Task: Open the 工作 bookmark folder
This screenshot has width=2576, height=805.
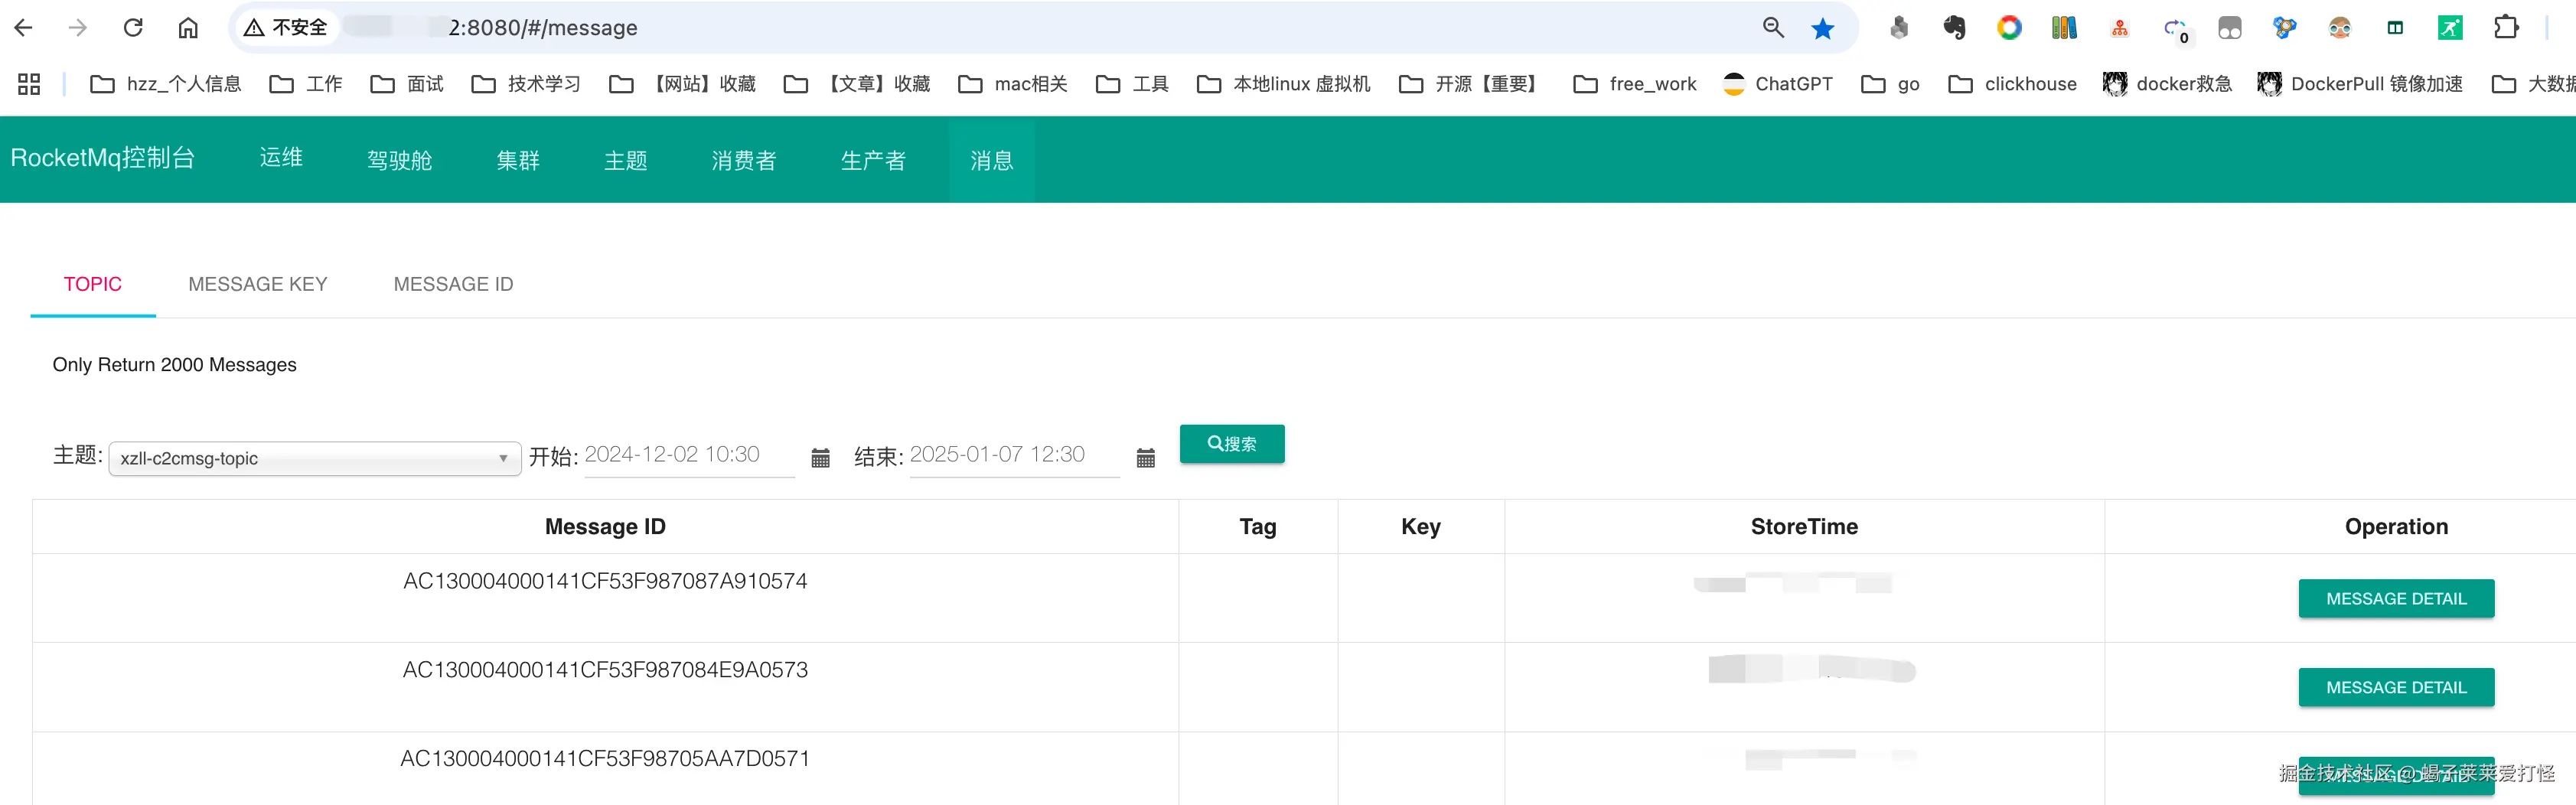Action: click(x=306, y=84)
